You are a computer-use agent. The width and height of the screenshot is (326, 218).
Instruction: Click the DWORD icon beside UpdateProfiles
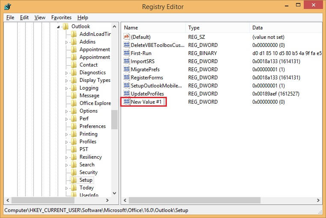(x=126, y=93)
